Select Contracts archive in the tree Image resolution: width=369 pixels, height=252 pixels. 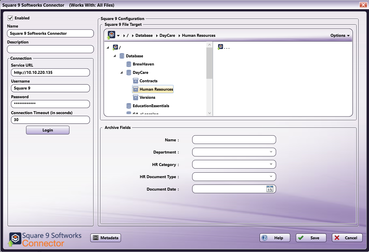(148, 81)
